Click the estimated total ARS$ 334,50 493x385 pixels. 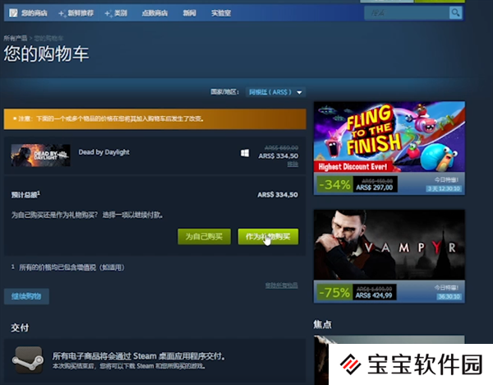point(278,194)
